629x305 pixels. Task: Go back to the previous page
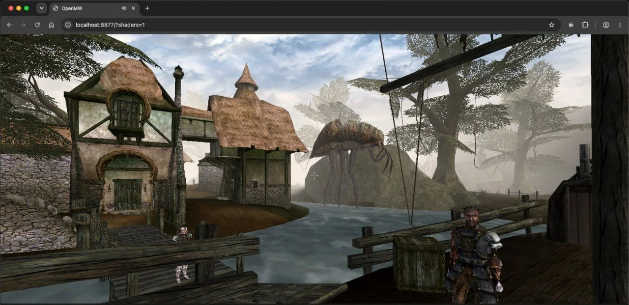point(9,25)
